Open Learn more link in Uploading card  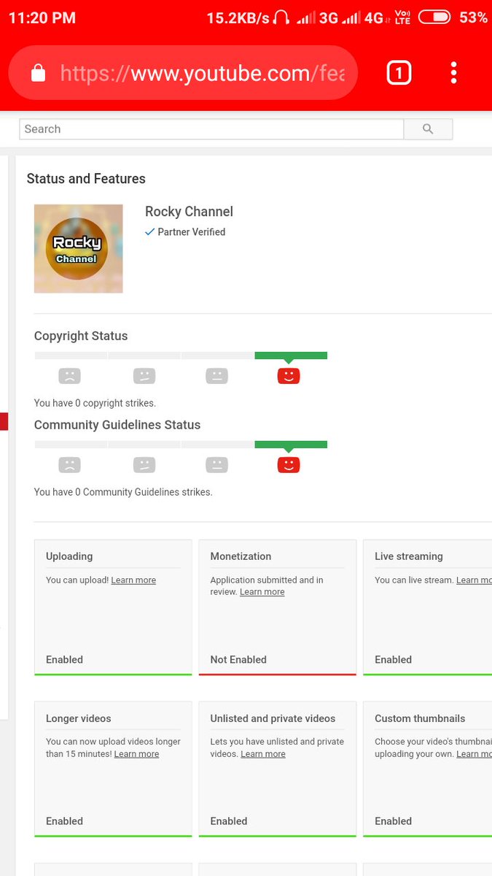point(133,580)
